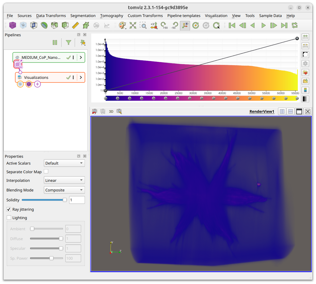
Task: Jump to the last frame
Action: click(x=284, y=25)
